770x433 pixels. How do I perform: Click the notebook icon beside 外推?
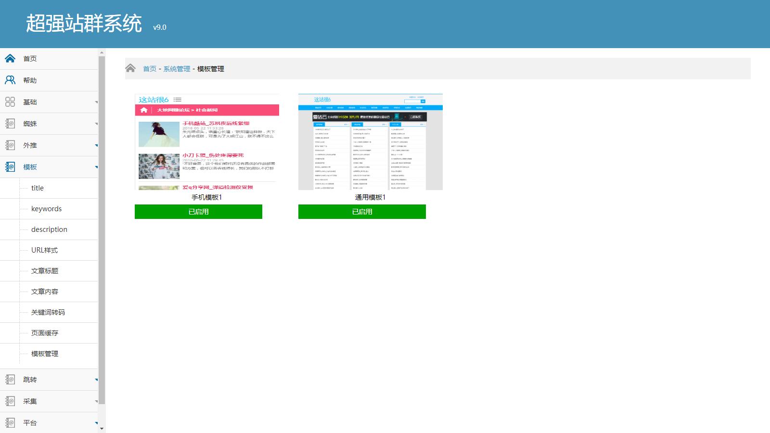click(x=10, y=145)
